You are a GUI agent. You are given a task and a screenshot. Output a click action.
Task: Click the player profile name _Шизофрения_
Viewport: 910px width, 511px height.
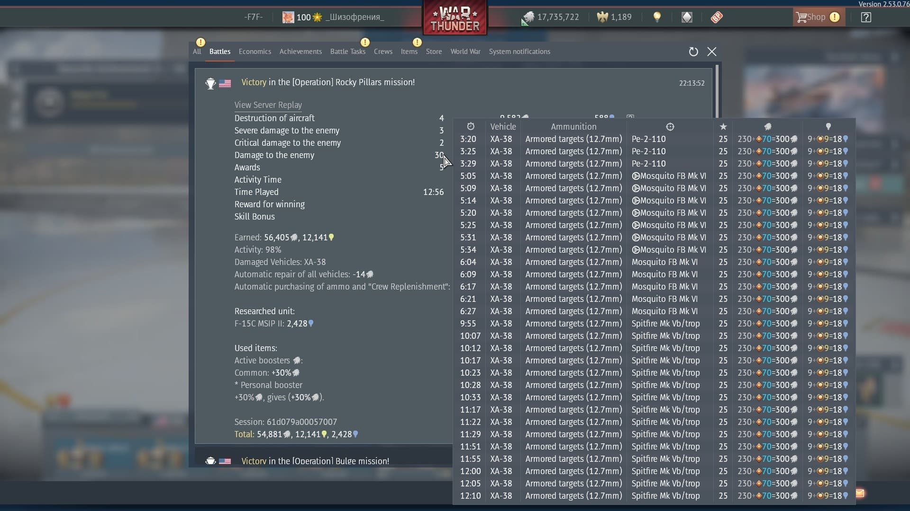coord(355,18)
